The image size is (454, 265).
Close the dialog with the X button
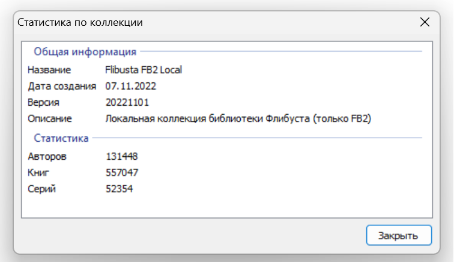pyautogui.click(x=425, y=22)
